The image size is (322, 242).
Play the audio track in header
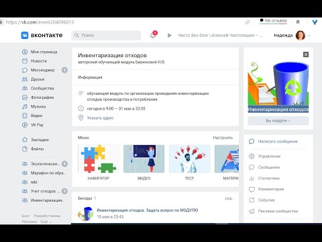click(170, 36)
